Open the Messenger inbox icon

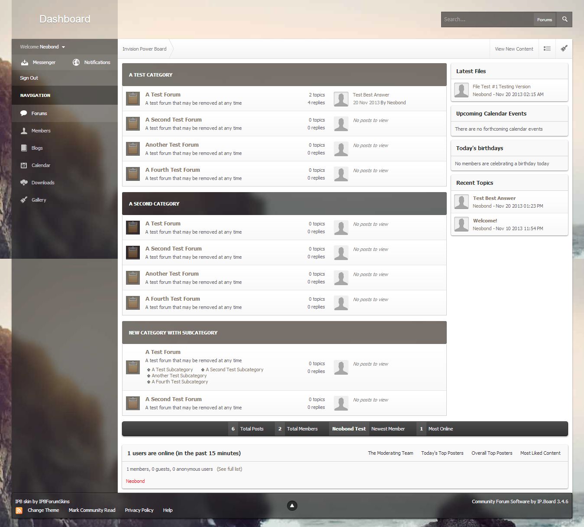tap(25, 62)
